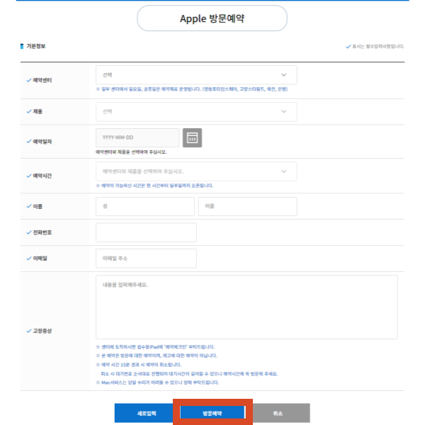
Task: Open the 제품 selection dropdown
Action: coord(196,112)
